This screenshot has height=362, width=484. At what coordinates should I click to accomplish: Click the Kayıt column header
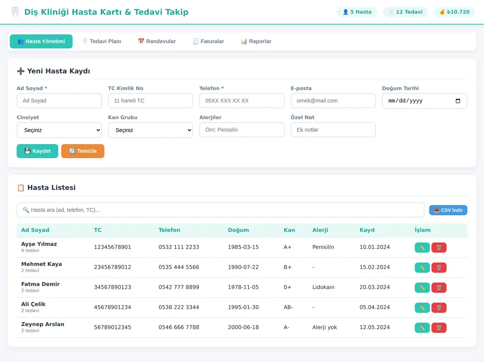[x=367, y=230]
